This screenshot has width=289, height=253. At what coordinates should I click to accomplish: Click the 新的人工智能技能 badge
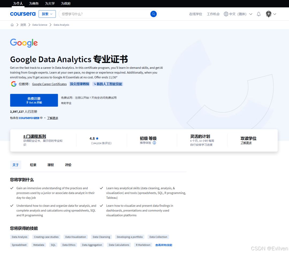point(108,84)
